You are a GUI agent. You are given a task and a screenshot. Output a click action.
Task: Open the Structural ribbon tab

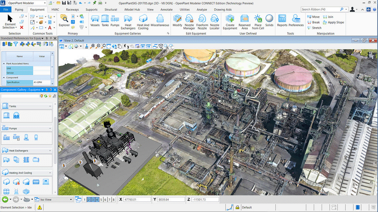click(x=111, y=10)
